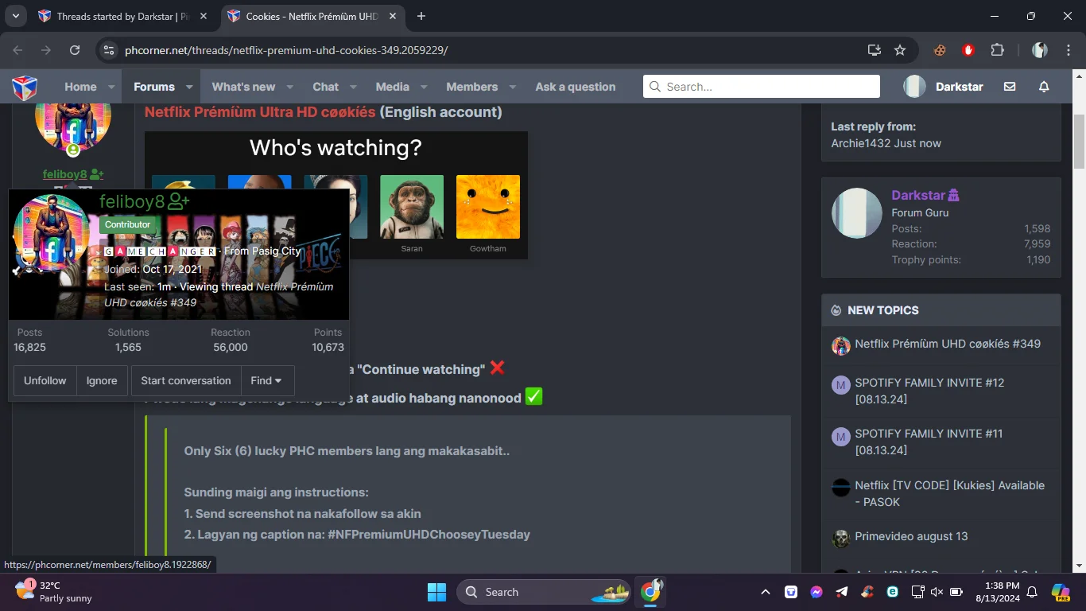1086x611 pixels.
Task: Open the tab search dropdown arrow
Action: [x=16, y=16]
